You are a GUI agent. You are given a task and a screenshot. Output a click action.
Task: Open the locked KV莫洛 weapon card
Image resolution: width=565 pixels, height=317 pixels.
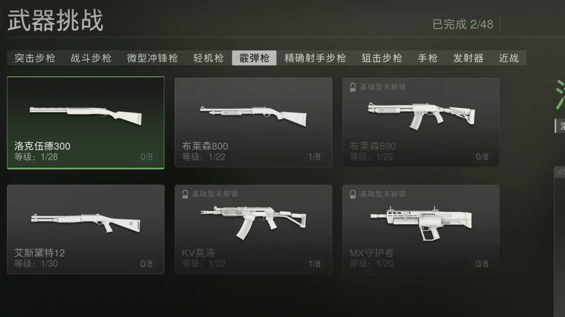pos(253,230)
